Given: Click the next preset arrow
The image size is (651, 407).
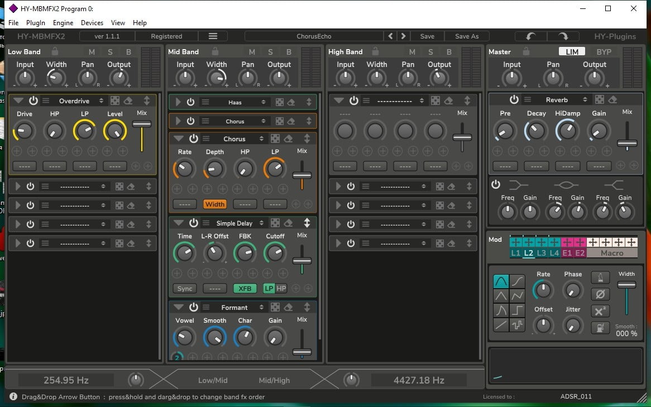Looking at the screenshot, I should [x=404, y=36].
